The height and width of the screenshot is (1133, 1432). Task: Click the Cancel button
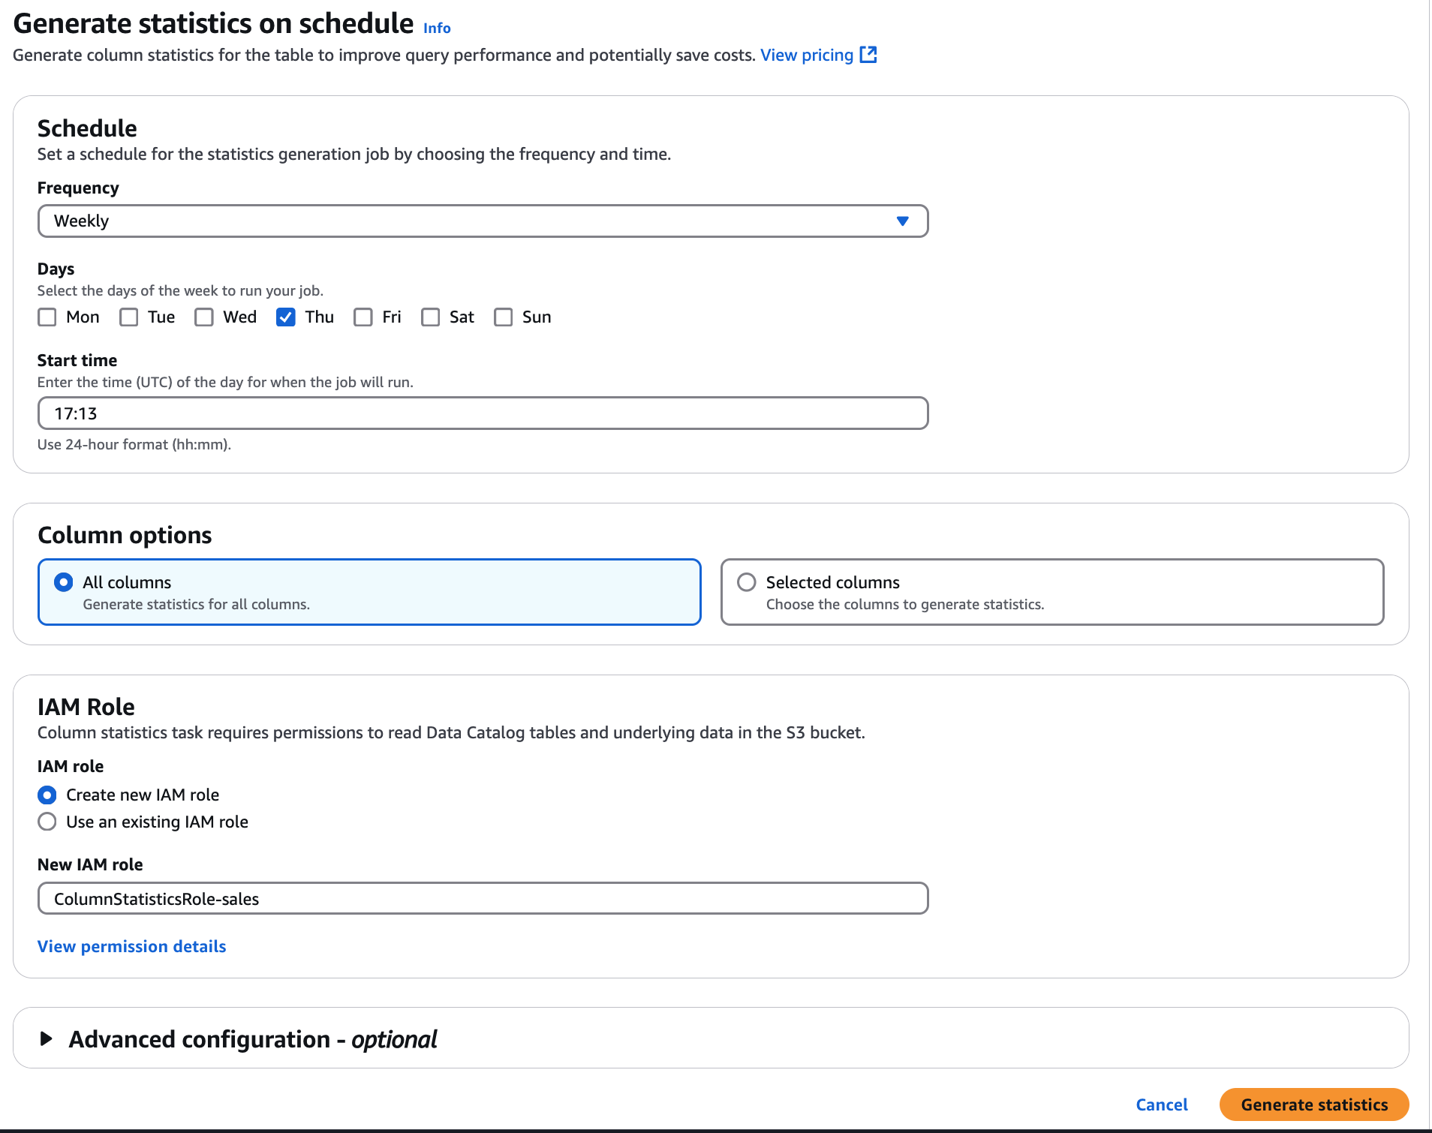click(x=1162, y=1104)
